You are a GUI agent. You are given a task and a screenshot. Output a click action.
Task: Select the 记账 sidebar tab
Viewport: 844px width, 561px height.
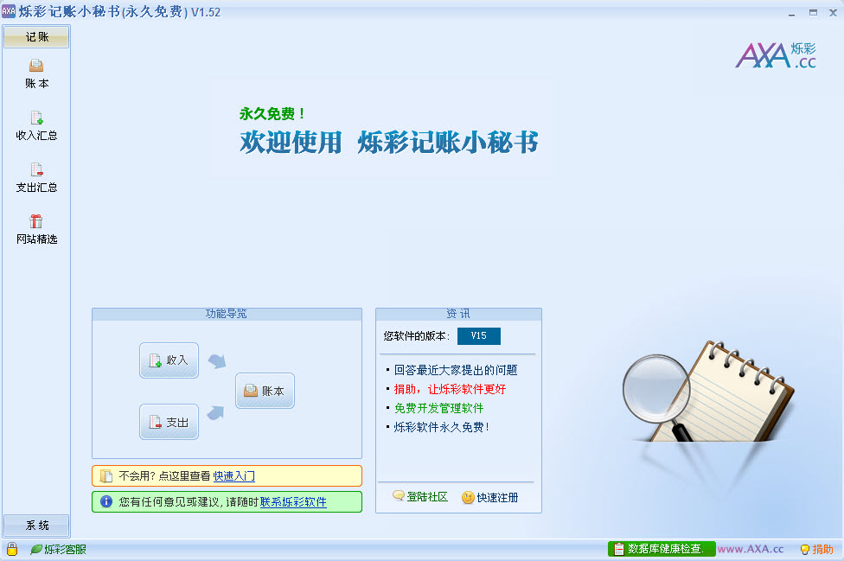36,37
